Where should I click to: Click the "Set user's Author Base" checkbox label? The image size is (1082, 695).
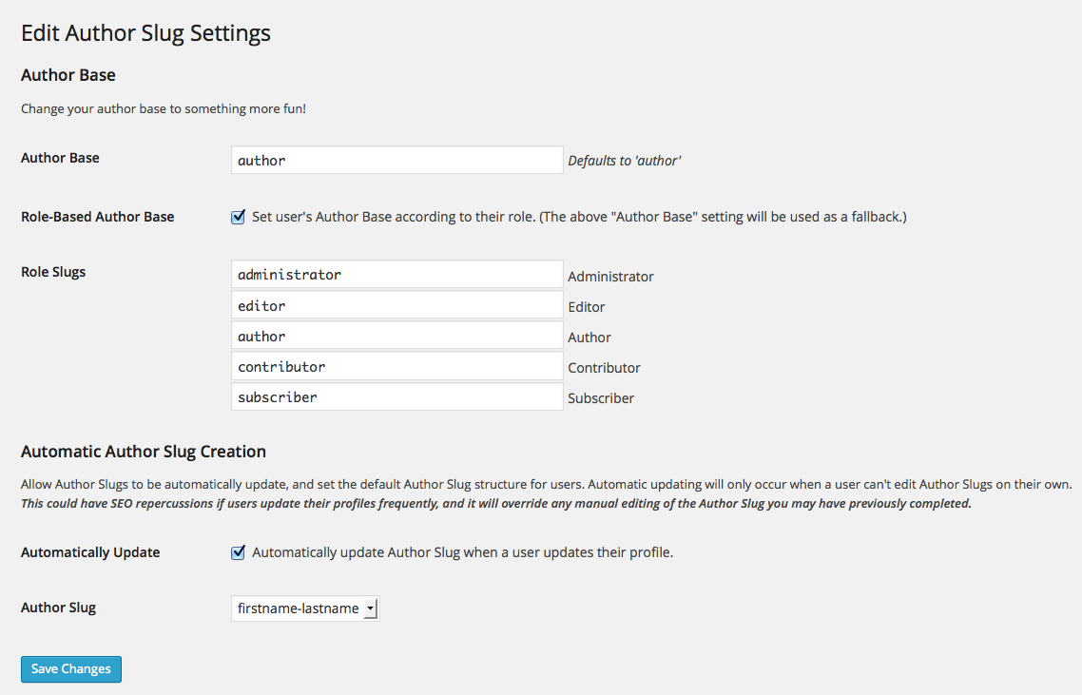579,217
